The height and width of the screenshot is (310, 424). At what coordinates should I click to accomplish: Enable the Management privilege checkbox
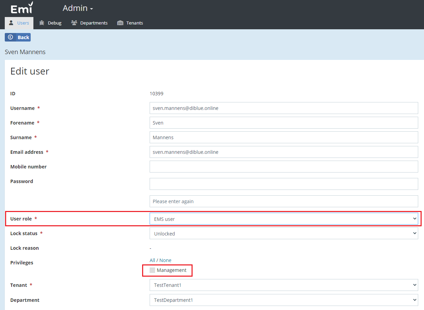pyautogui.click(x=152, y=270)
